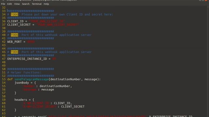This screenshot has width=209, height=117.
Task: Click 'CLIENT_SECRET' value on line 61
Action: tap(73, 107)
